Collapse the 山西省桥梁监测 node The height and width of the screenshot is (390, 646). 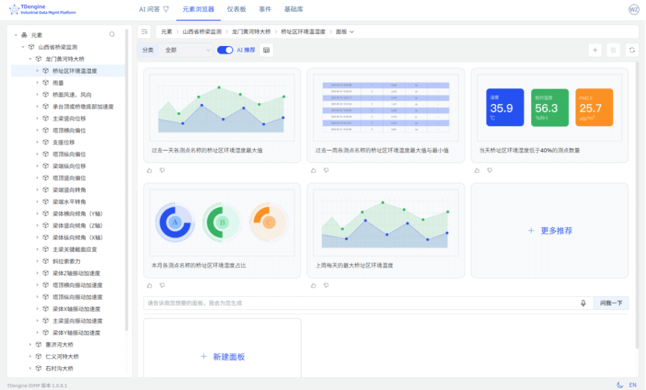click(23, 47)
